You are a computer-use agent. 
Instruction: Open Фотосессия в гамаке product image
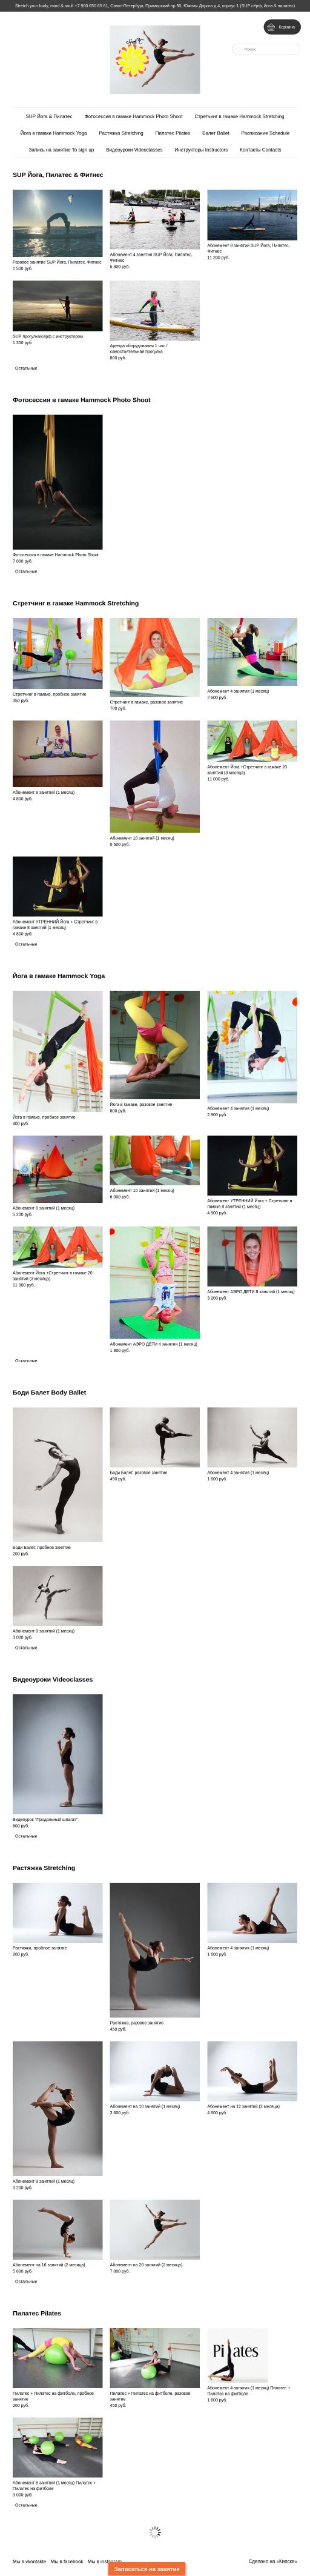pos(57,482)
